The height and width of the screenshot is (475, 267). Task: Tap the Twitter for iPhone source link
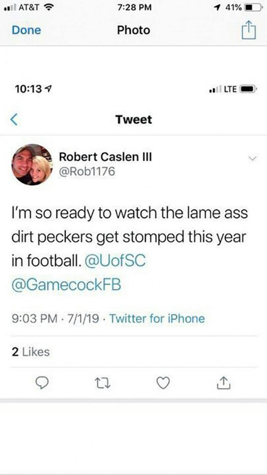(157, 319)
